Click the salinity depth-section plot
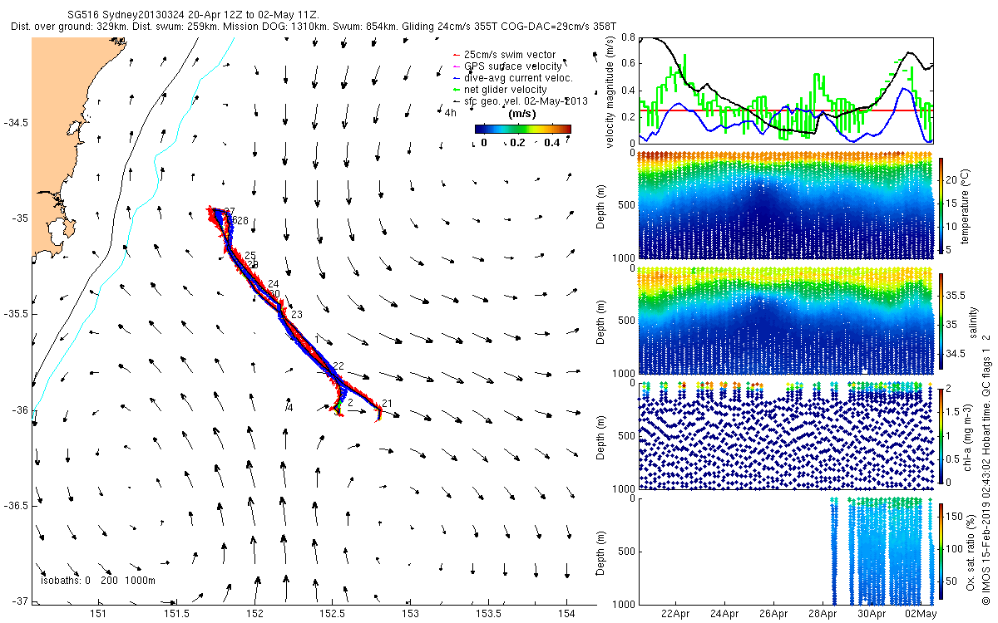Image resolution: width=998 pixels, height=623 pixels. (x=786, y=321)
